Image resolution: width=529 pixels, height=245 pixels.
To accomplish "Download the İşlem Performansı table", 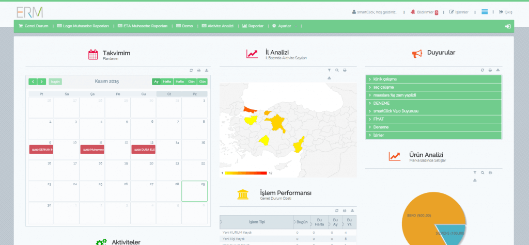I will tap(352, 210).
